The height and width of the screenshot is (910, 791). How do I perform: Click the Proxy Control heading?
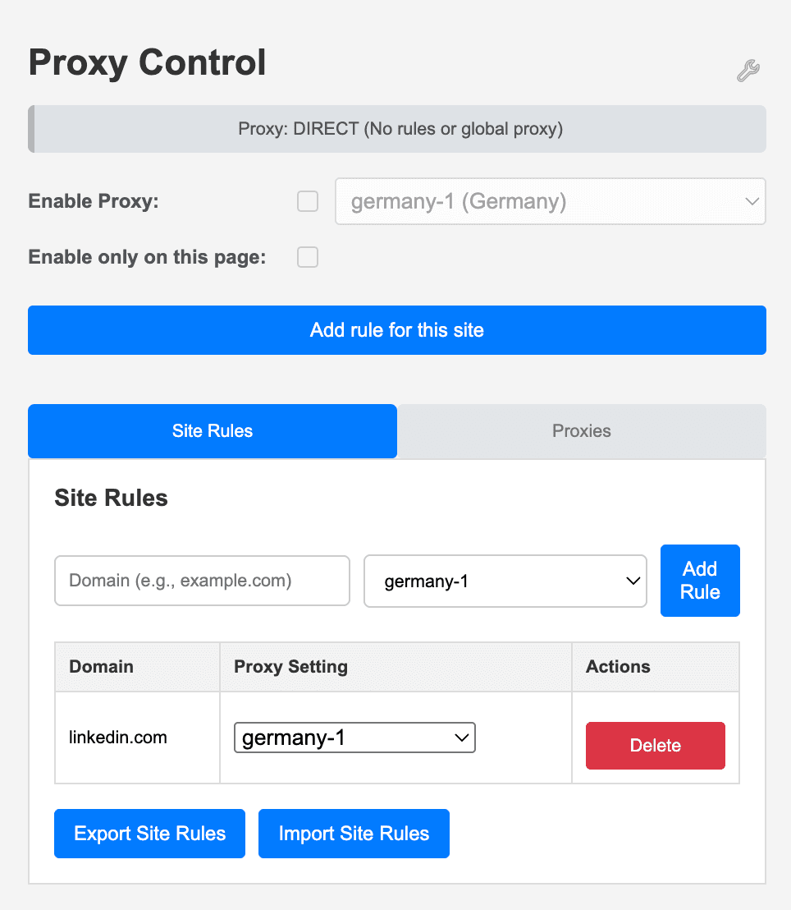[x=147, y=62]
